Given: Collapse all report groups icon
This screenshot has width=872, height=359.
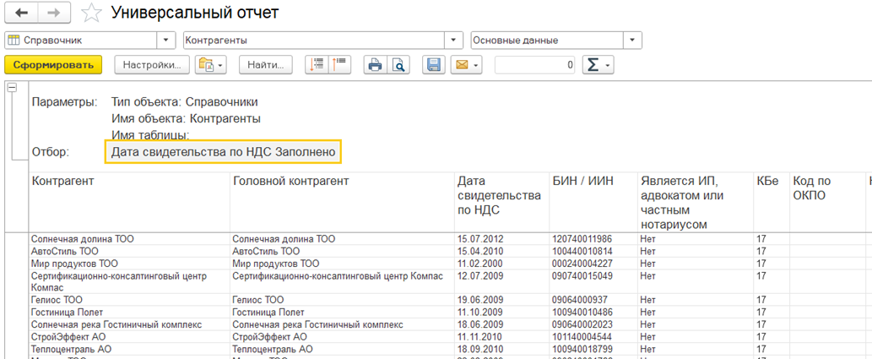Looking at the screenshot, I should (340, 65).
